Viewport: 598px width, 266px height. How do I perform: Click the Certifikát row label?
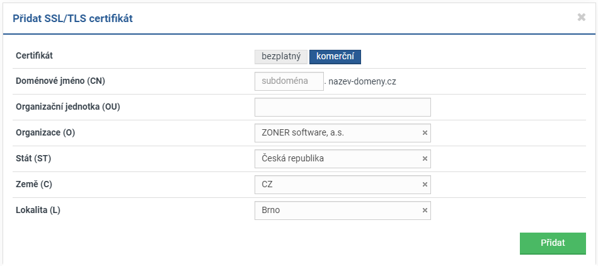point(34,55)
